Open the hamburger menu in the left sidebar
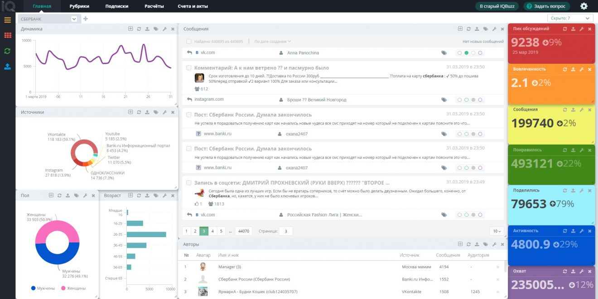This screenshot has width=598, height=299. coord(7,20)
